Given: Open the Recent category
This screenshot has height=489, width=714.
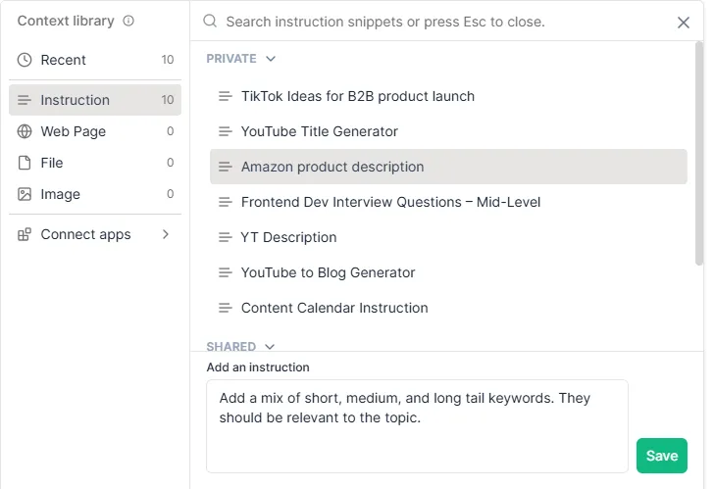Looking at the screenshot, I should pos(64,60).
